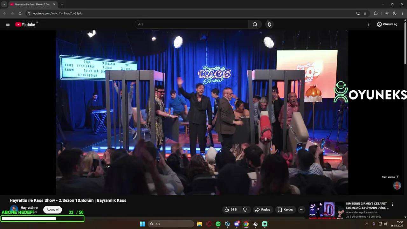Go back with the browser back arrow
Image resolution: width=407 pixels, height=229 pixels.
tap(4, 13)
